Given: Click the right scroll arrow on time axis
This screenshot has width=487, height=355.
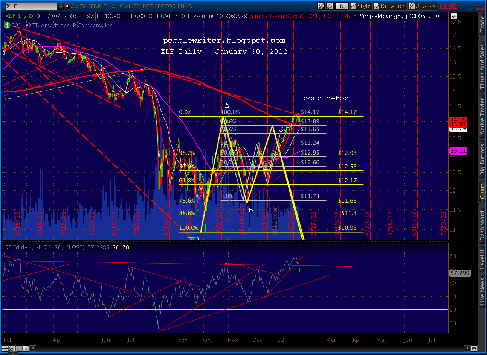Looking at the screenshot, I should coord(467,348).
